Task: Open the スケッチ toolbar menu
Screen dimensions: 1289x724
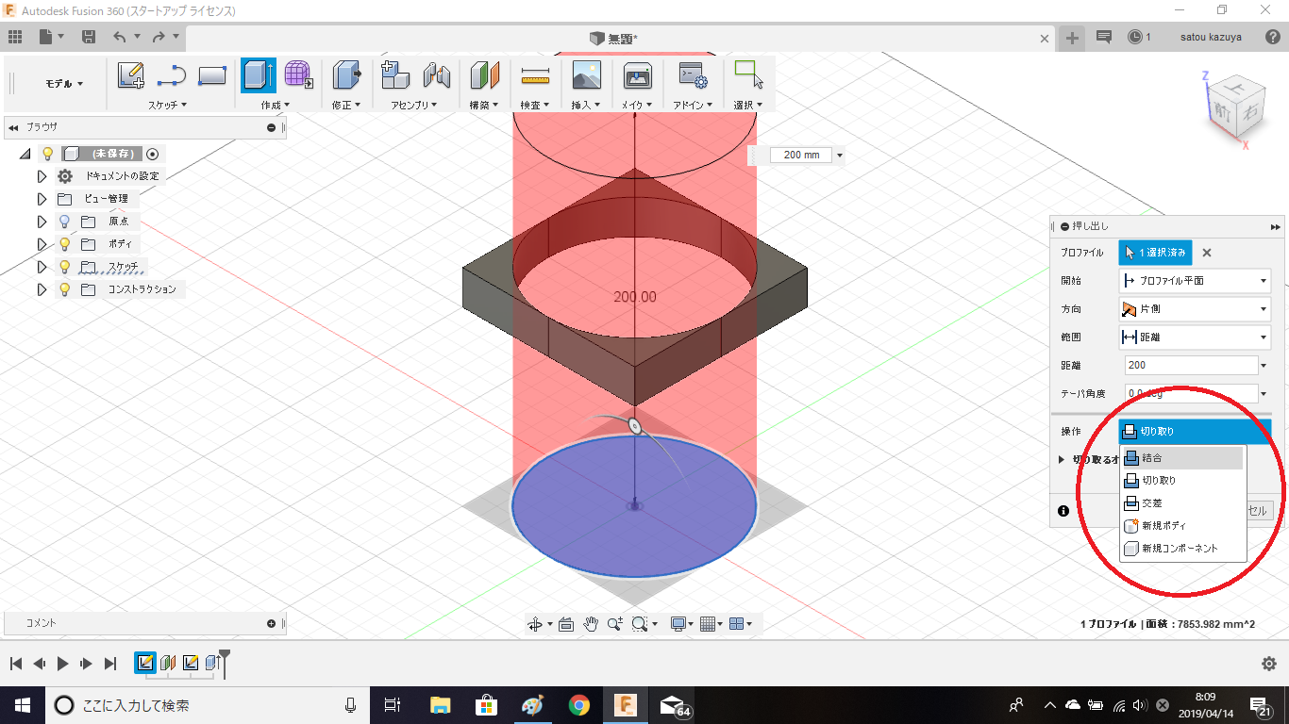Action: click(167, 105)
